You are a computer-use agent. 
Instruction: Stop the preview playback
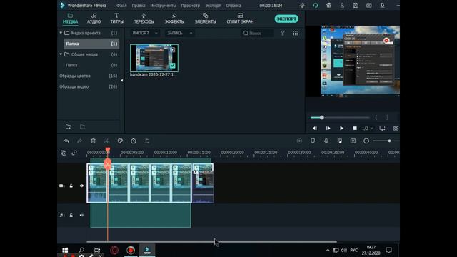[355, 128]
